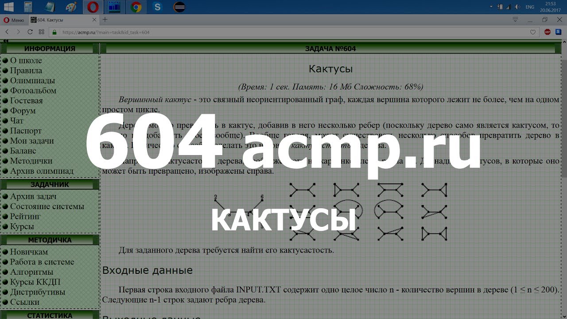
Task: Visit the 'Гостевая' page
Action: coord(27,101)
